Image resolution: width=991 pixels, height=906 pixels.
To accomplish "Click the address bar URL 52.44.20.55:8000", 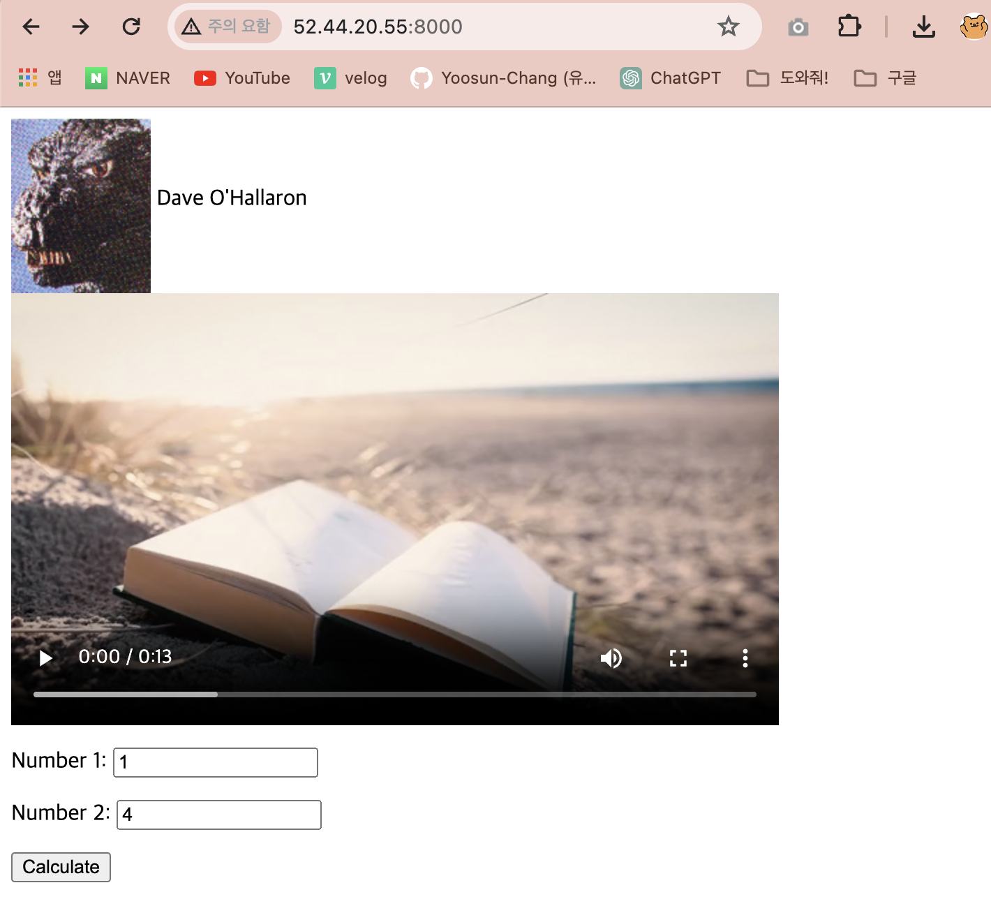I will point(378,27).
